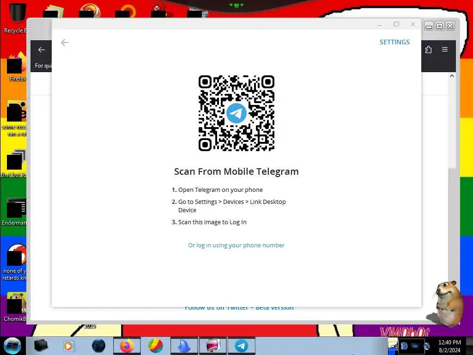Minimize the Telegram window
The width and height of the screenshot is (473, 355).
click(x=380, y=24)
